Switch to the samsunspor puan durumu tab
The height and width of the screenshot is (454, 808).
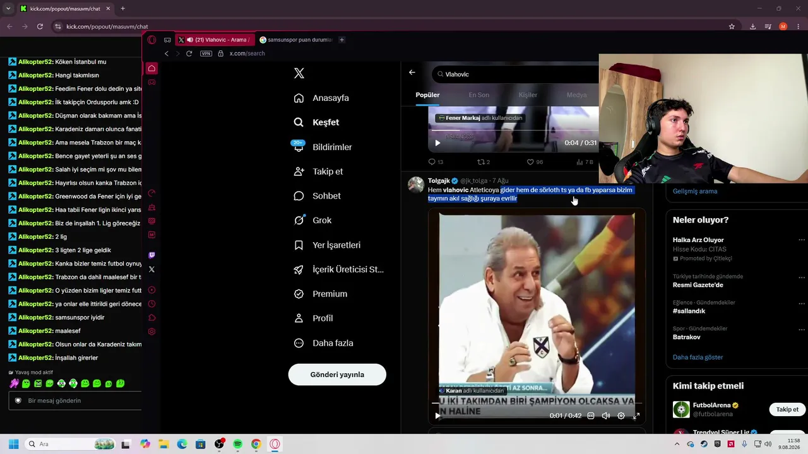point(296,40)
